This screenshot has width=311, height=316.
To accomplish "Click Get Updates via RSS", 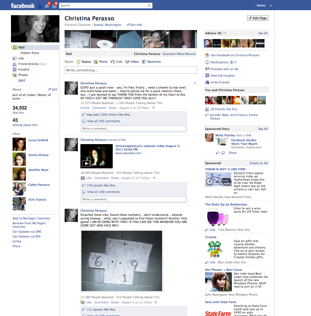I will [26, 237].
